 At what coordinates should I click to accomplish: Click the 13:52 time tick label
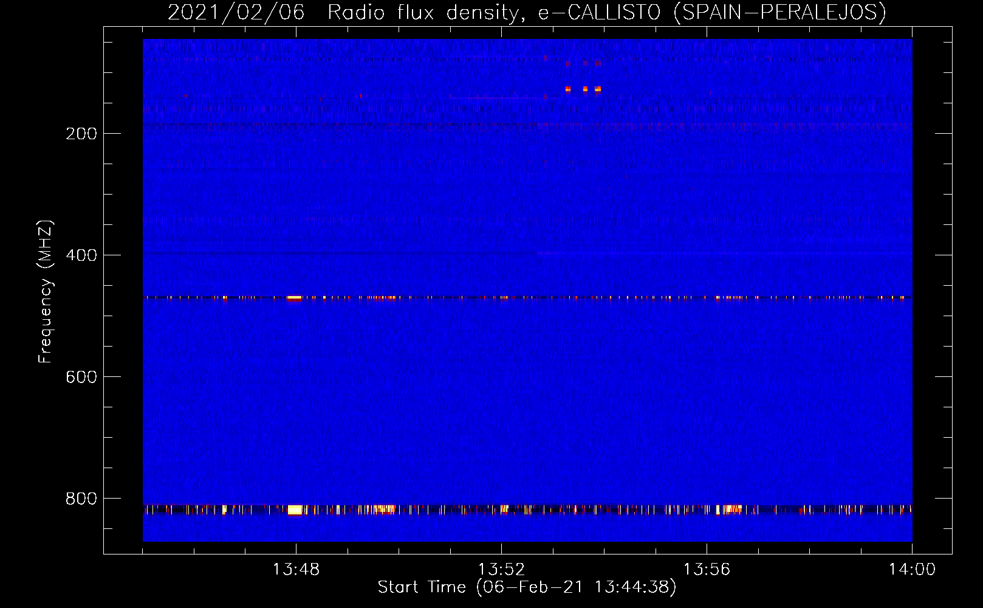pos(501,570)
